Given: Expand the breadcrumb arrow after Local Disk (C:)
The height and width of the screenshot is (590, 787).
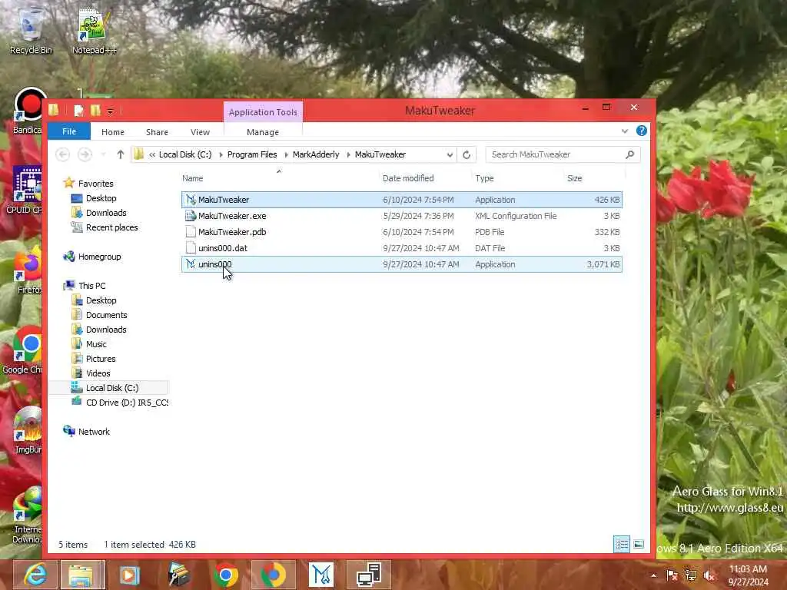Looking at the screenshot, I should point(221,154).
